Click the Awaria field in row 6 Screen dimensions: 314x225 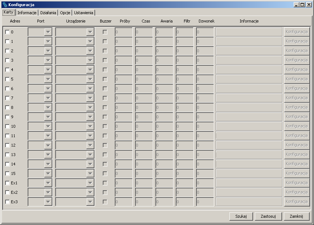pyautogui.click(x=164, y=89)
